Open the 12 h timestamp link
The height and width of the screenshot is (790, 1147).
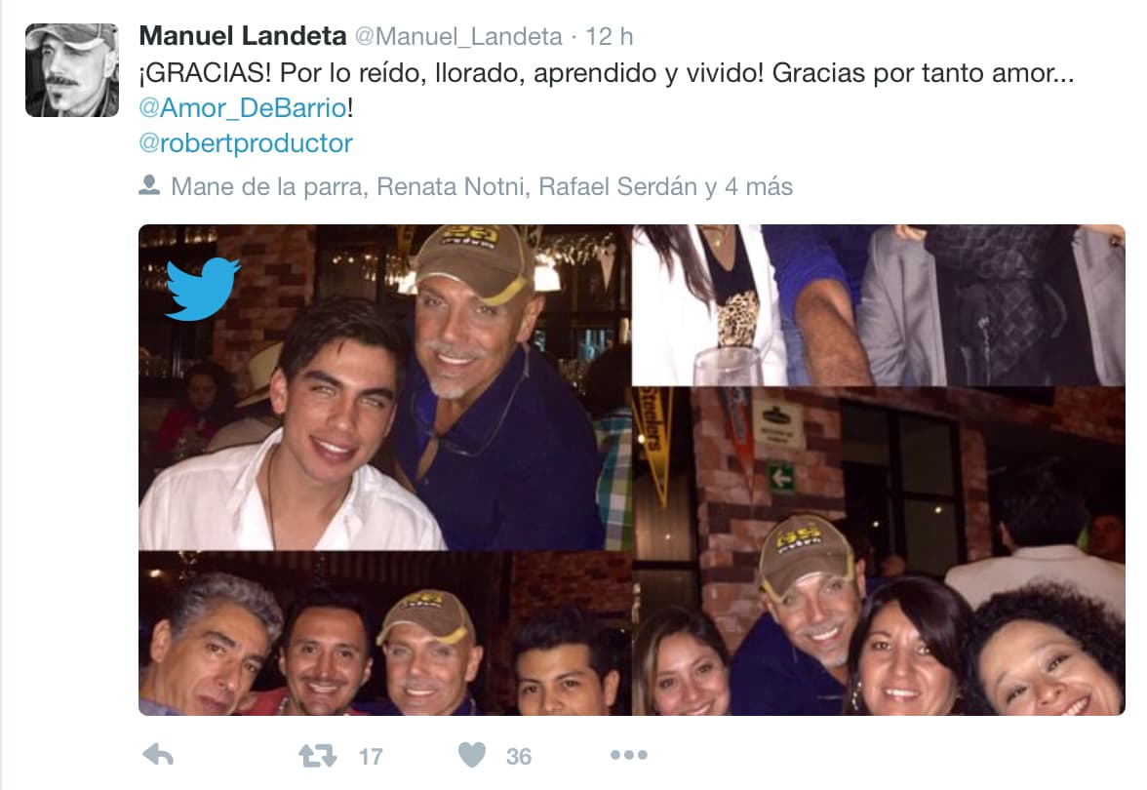coord(610,37)
